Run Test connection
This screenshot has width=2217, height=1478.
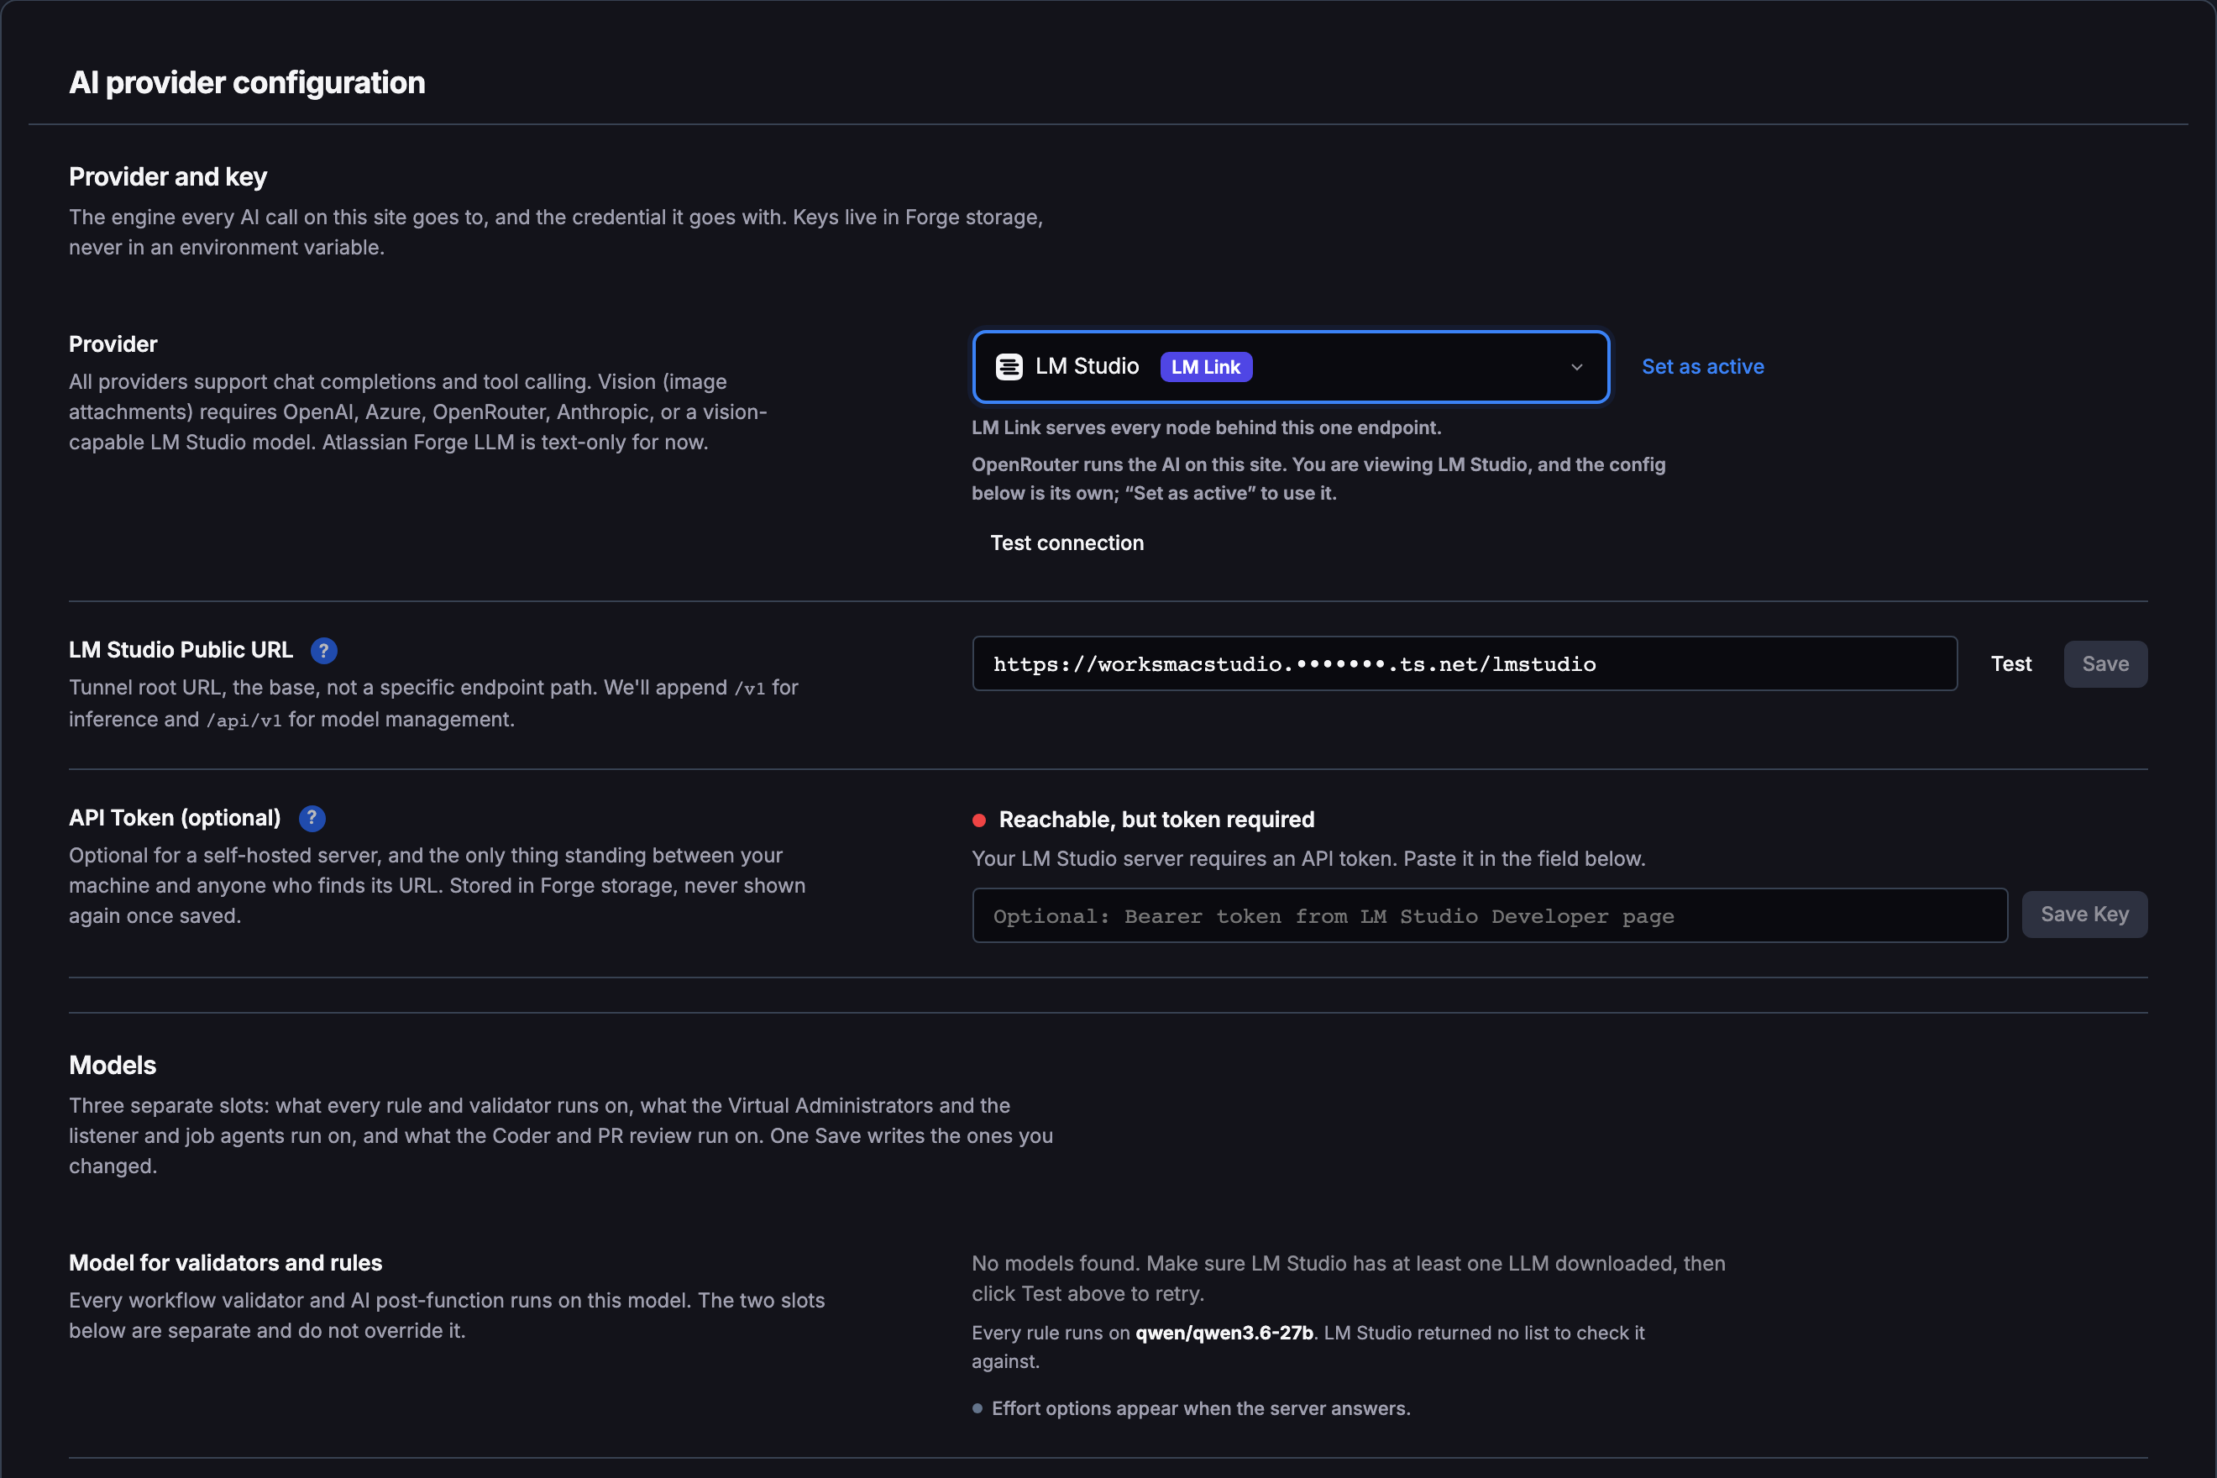pos(1067,543)
